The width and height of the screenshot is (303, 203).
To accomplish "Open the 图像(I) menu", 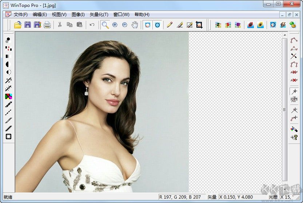I will pos(78,15).
